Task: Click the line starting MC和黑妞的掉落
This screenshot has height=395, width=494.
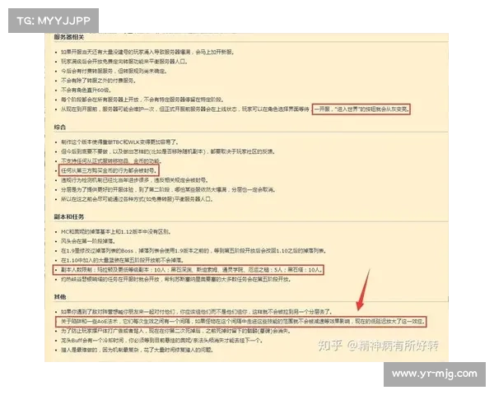Action: [116, 232]
